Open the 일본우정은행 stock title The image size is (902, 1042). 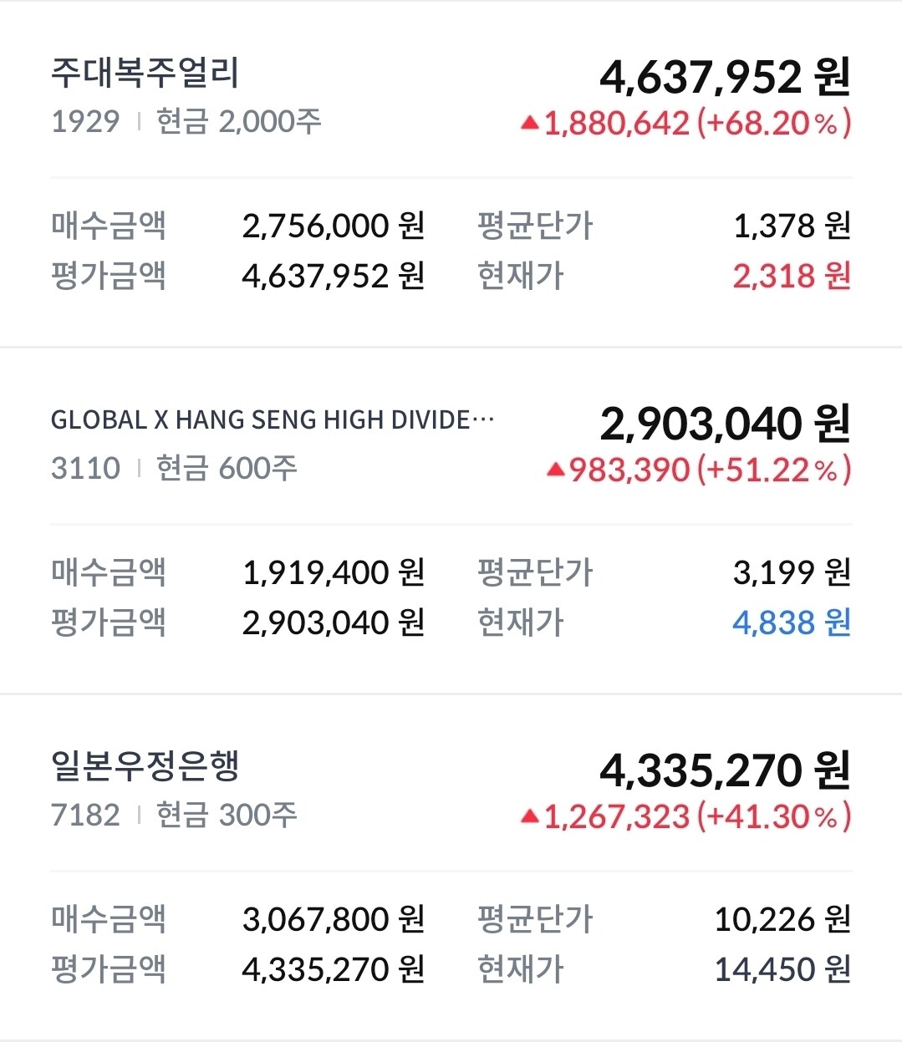tap(145, 765)
